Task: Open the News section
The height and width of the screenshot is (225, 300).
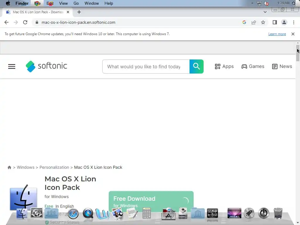Action: coord(282,67)
